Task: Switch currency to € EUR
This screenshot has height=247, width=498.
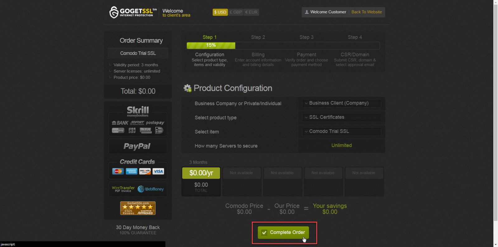Action: click(x=251, y=12)
